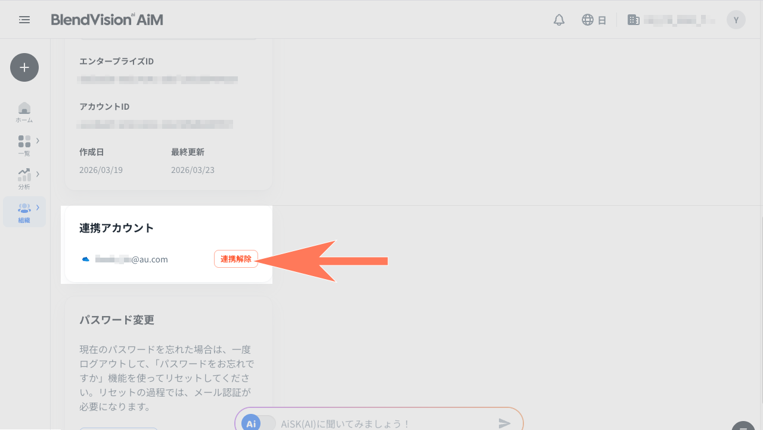Screen dimensions: 763x430
Task: Open the notifications bell
Action: pyautogui.click(x=559, y=20)
